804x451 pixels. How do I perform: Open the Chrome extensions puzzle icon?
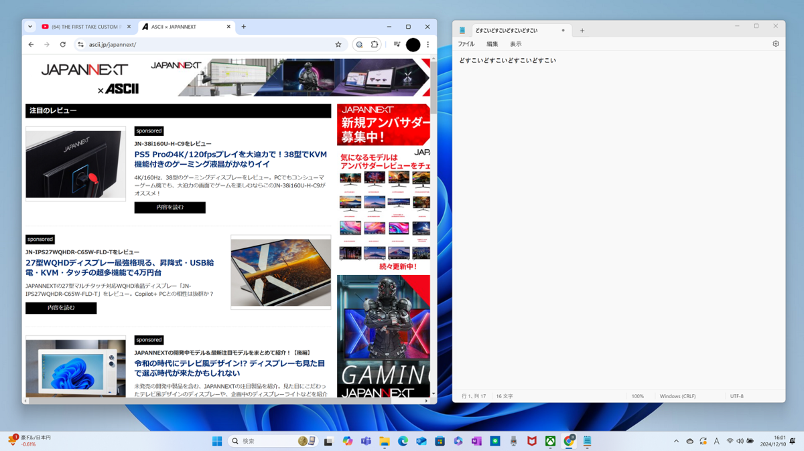[x=375, y=44]
